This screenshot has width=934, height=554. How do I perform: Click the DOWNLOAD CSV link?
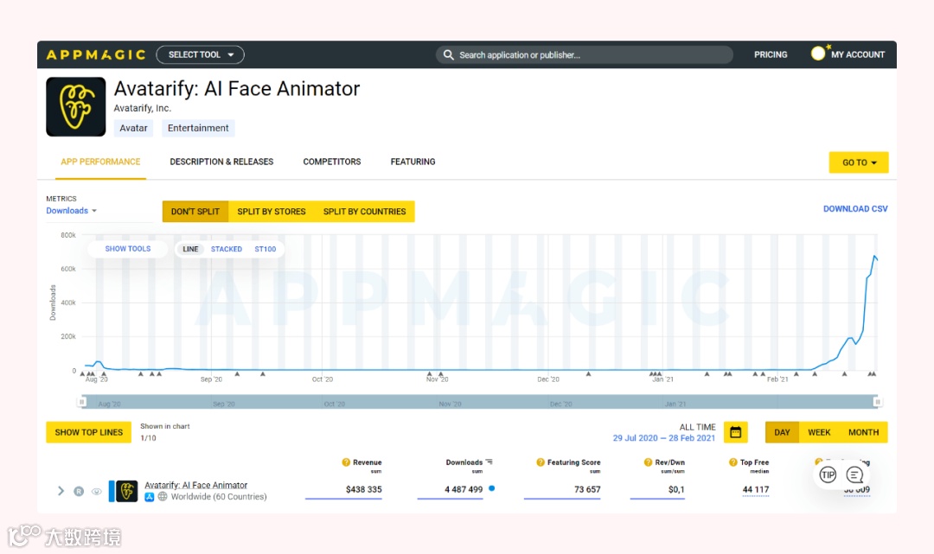pos(855,209)
